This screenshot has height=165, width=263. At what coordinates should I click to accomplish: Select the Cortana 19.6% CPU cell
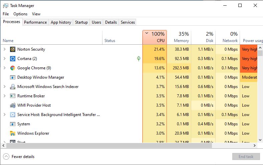[x=155, y=59]
